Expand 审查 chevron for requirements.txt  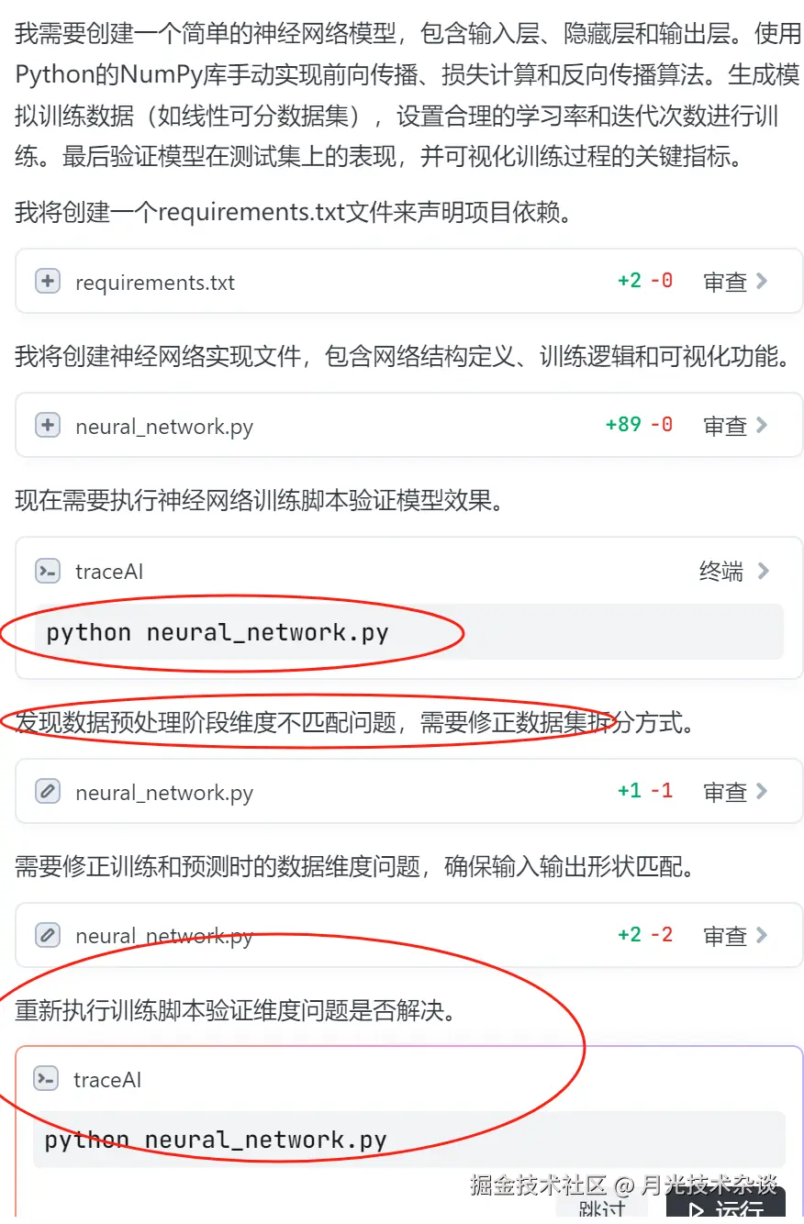pos(761,281)
